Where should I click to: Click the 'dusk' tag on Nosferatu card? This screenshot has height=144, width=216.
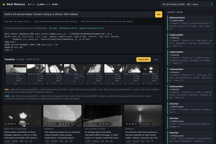tap(128, 141)
